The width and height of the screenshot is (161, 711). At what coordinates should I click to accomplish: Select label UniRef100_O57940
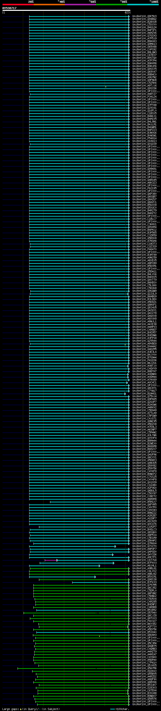pyautogui.click(x=144, y=613)
